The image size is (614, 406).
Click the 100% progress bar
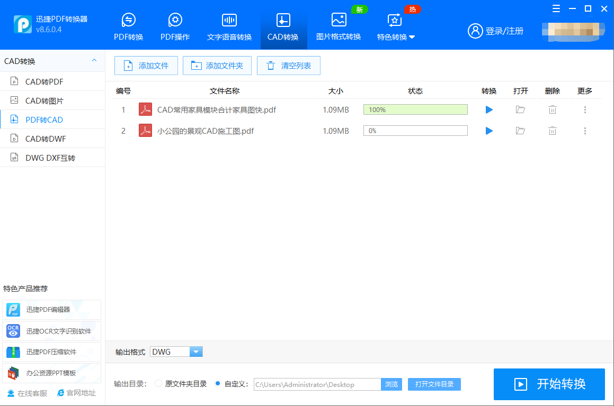coord(415,109)
